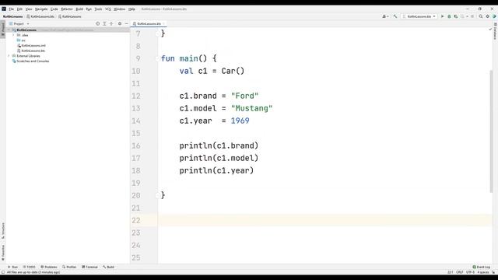
Task: Open the Run tool window button
Action: pos(12,267)
